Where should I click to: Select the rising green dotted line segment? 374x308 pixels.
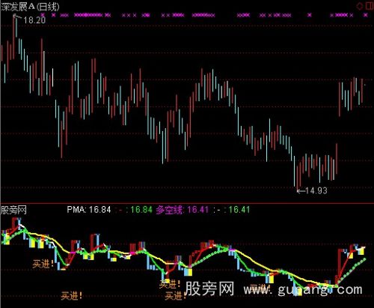pyautogui.click(x=351, y=271)
